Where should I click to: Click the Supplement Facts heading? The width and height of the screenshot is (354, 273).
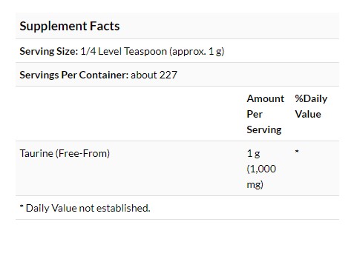(x=70, y=26)
